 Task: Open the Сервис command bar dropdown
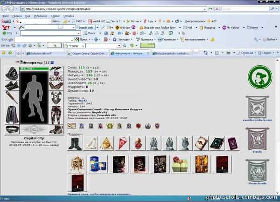pyautogui.click(x=266, y=53)
